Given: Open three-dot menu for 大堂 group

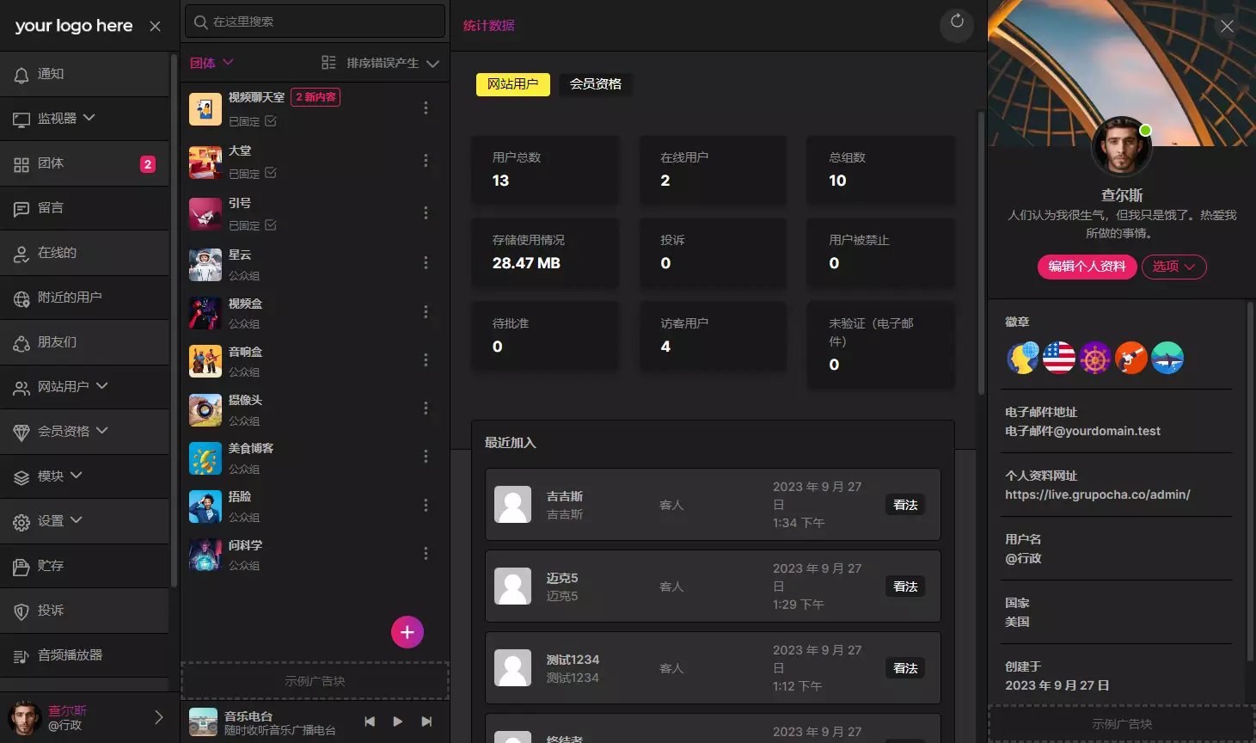Looking at the screenshot, I should tap(426, 161).
